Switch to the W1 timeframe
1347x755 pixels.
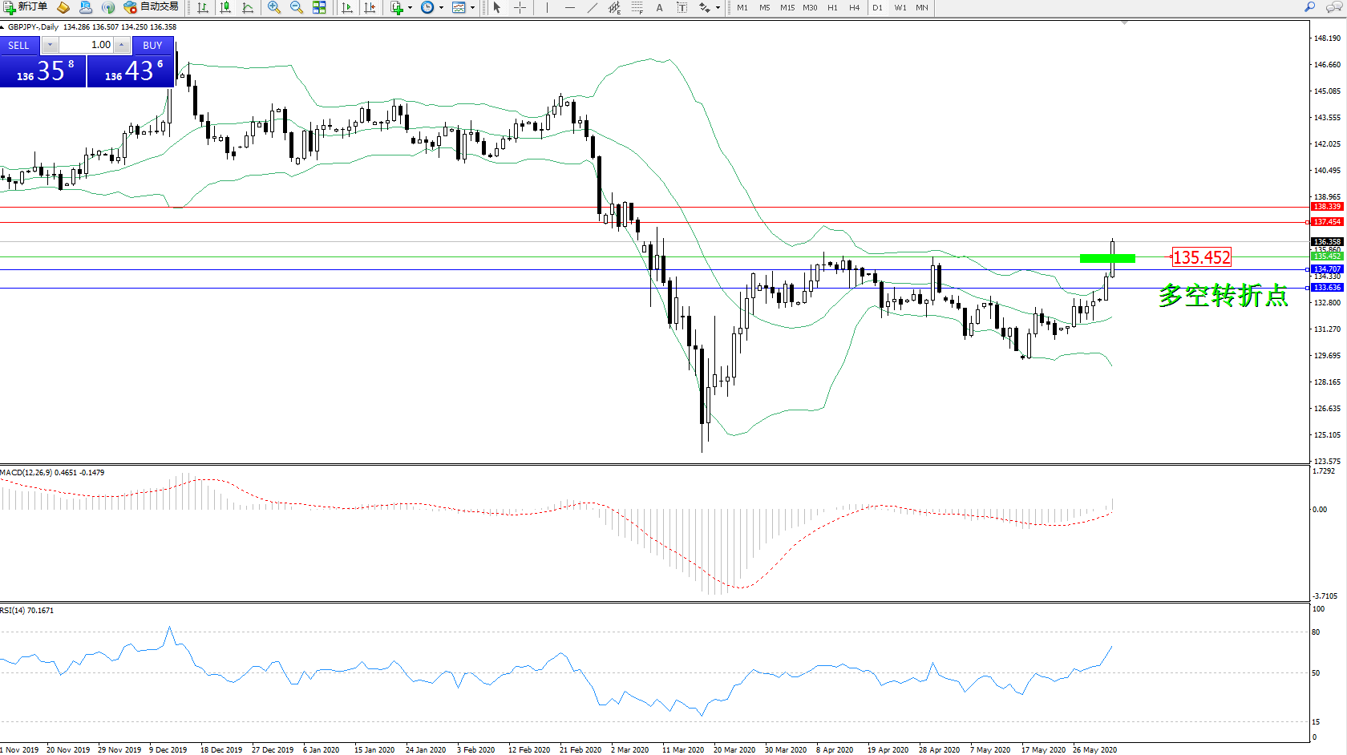(900, 7)
